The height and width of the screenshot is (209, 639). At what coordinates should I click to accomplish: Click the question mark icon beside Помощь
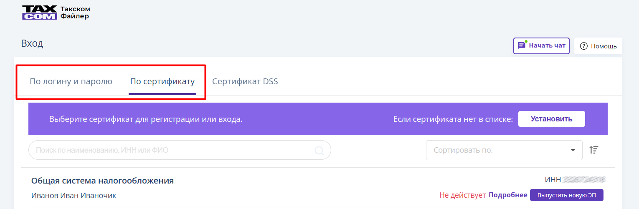click(x=584, y=46)
